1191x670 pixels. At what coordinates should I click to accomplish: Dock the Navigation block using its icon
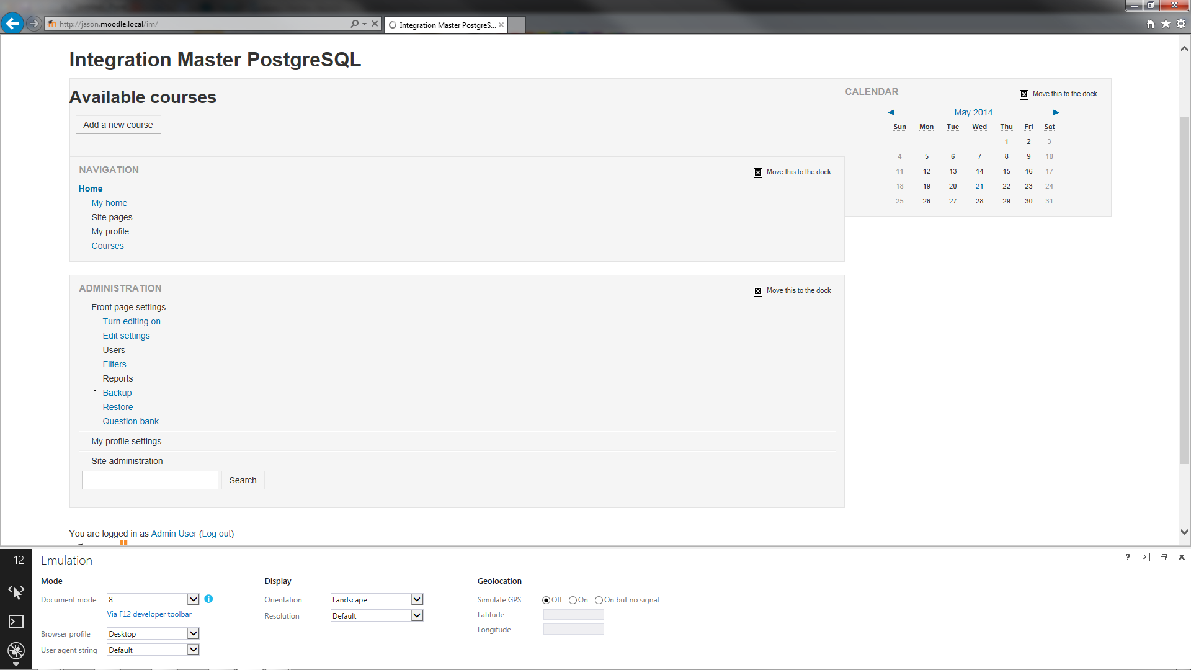pos(758,173)
